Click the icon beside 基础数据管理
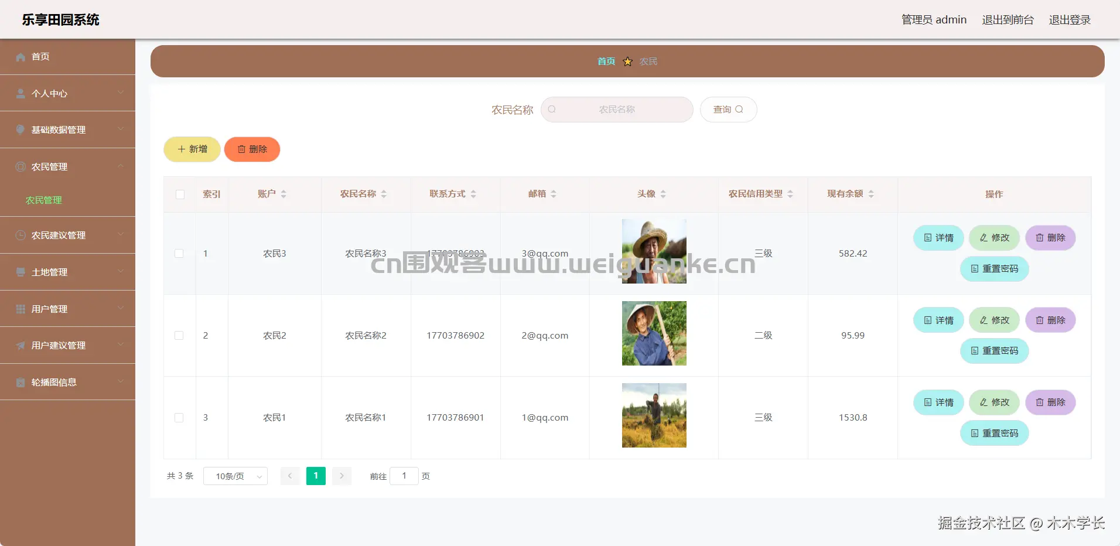The image size is (1120, 546). pyautogui.click(x=21, y=130)
